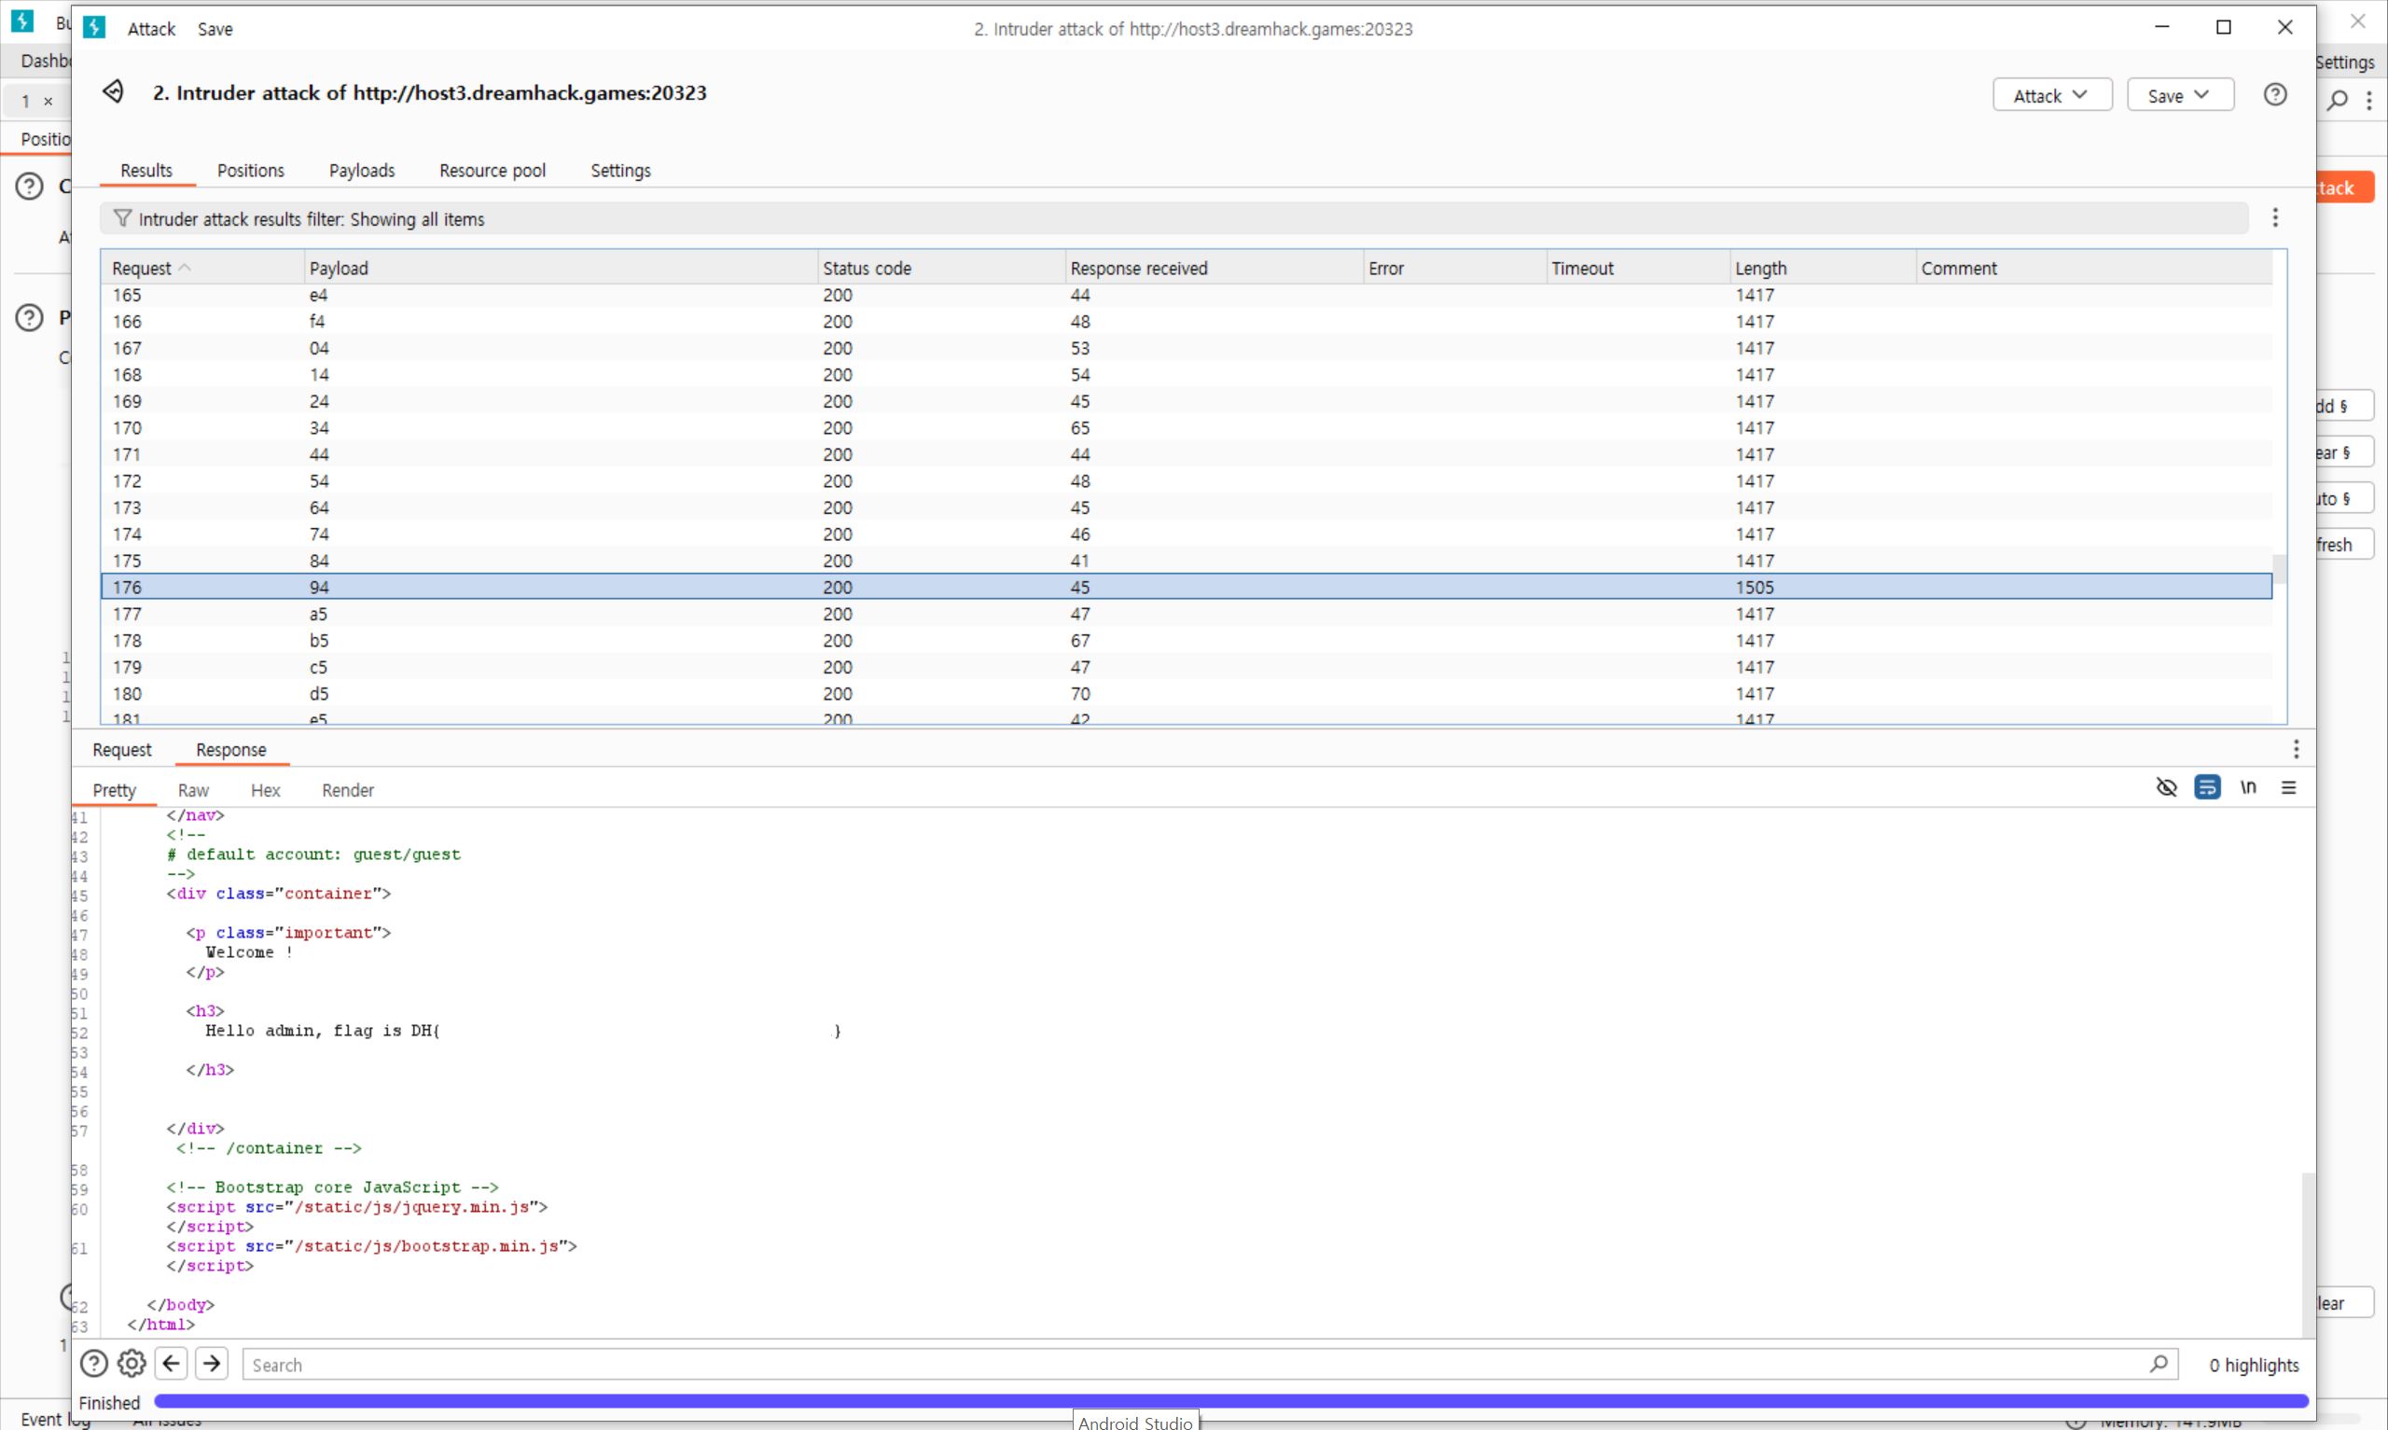
Task: Open the Attack menu in title bar
Action: 151,29
